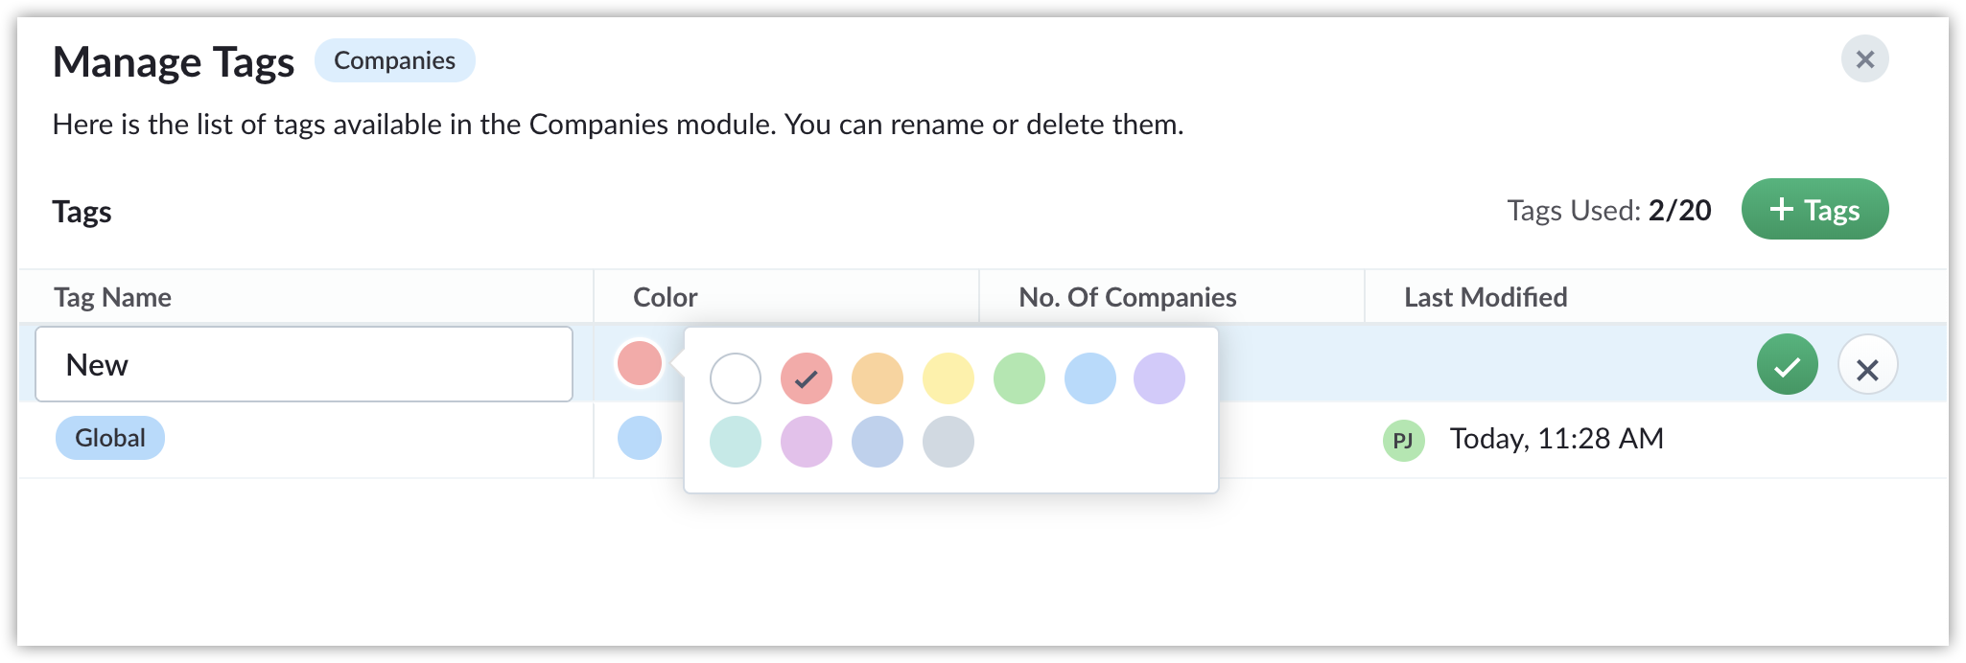Click the Global tag label

(110, 438)
